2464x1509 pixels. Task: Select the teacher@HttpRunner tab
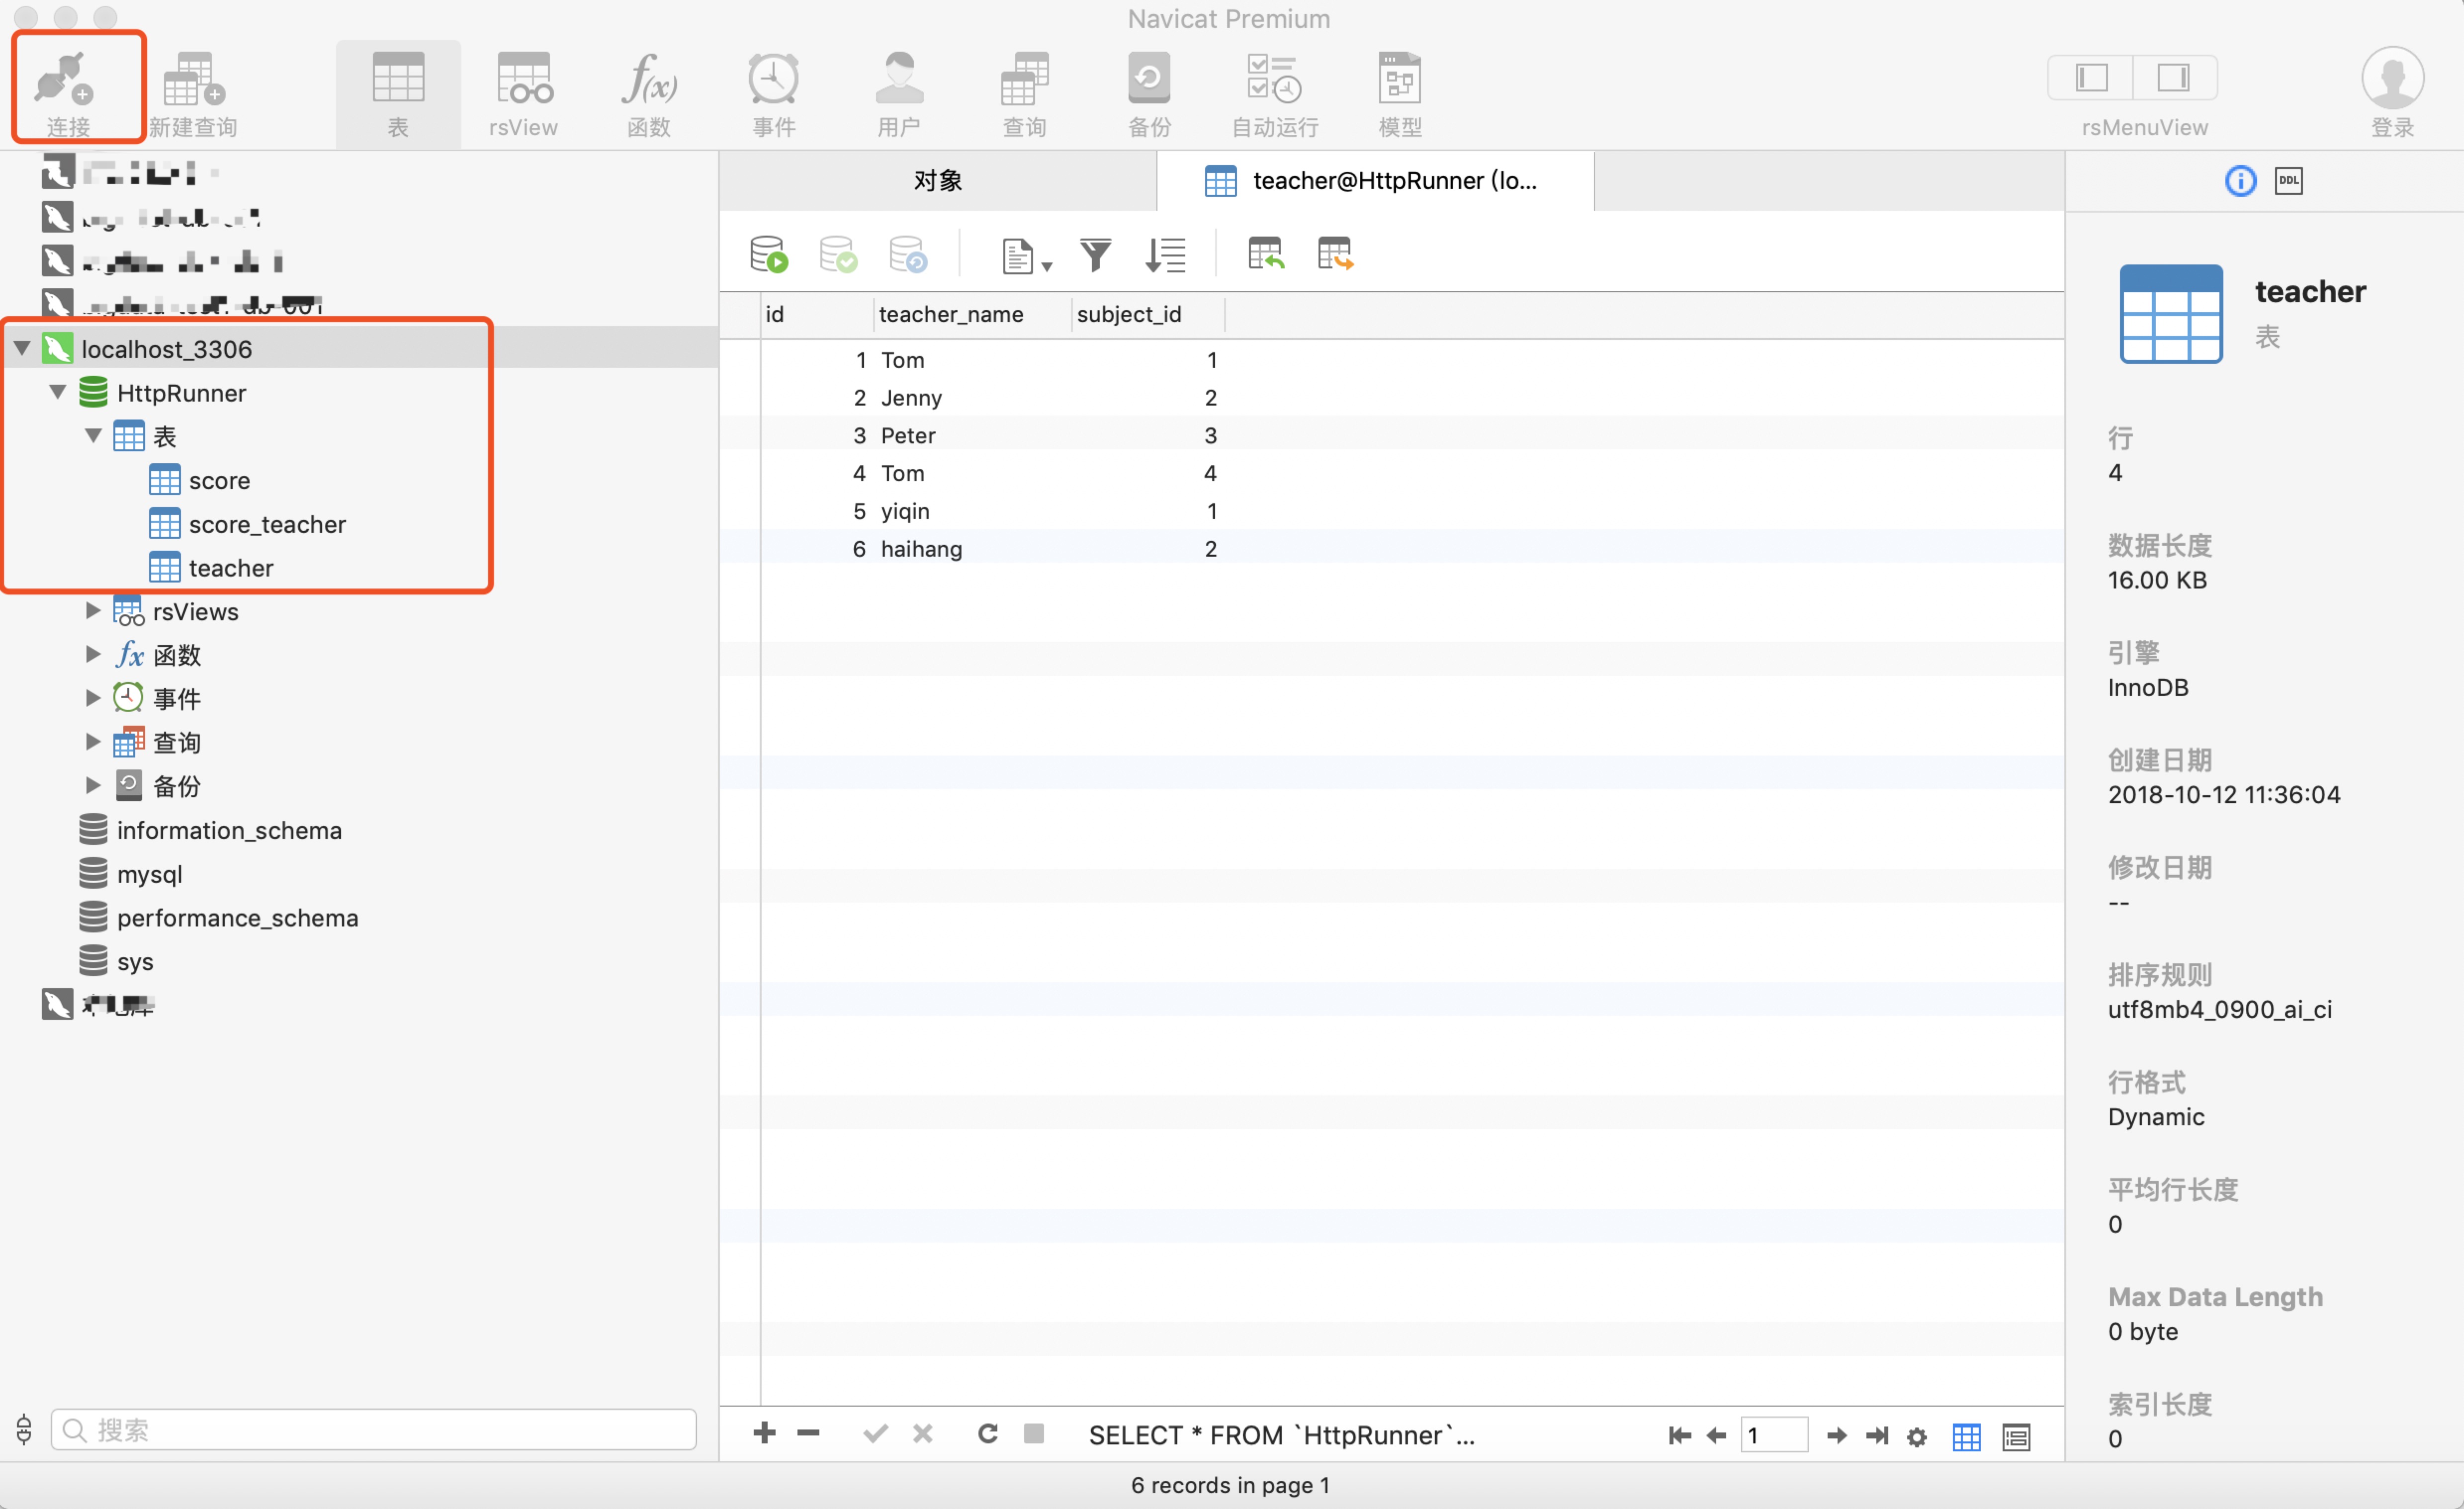[x=1375, y=181]
